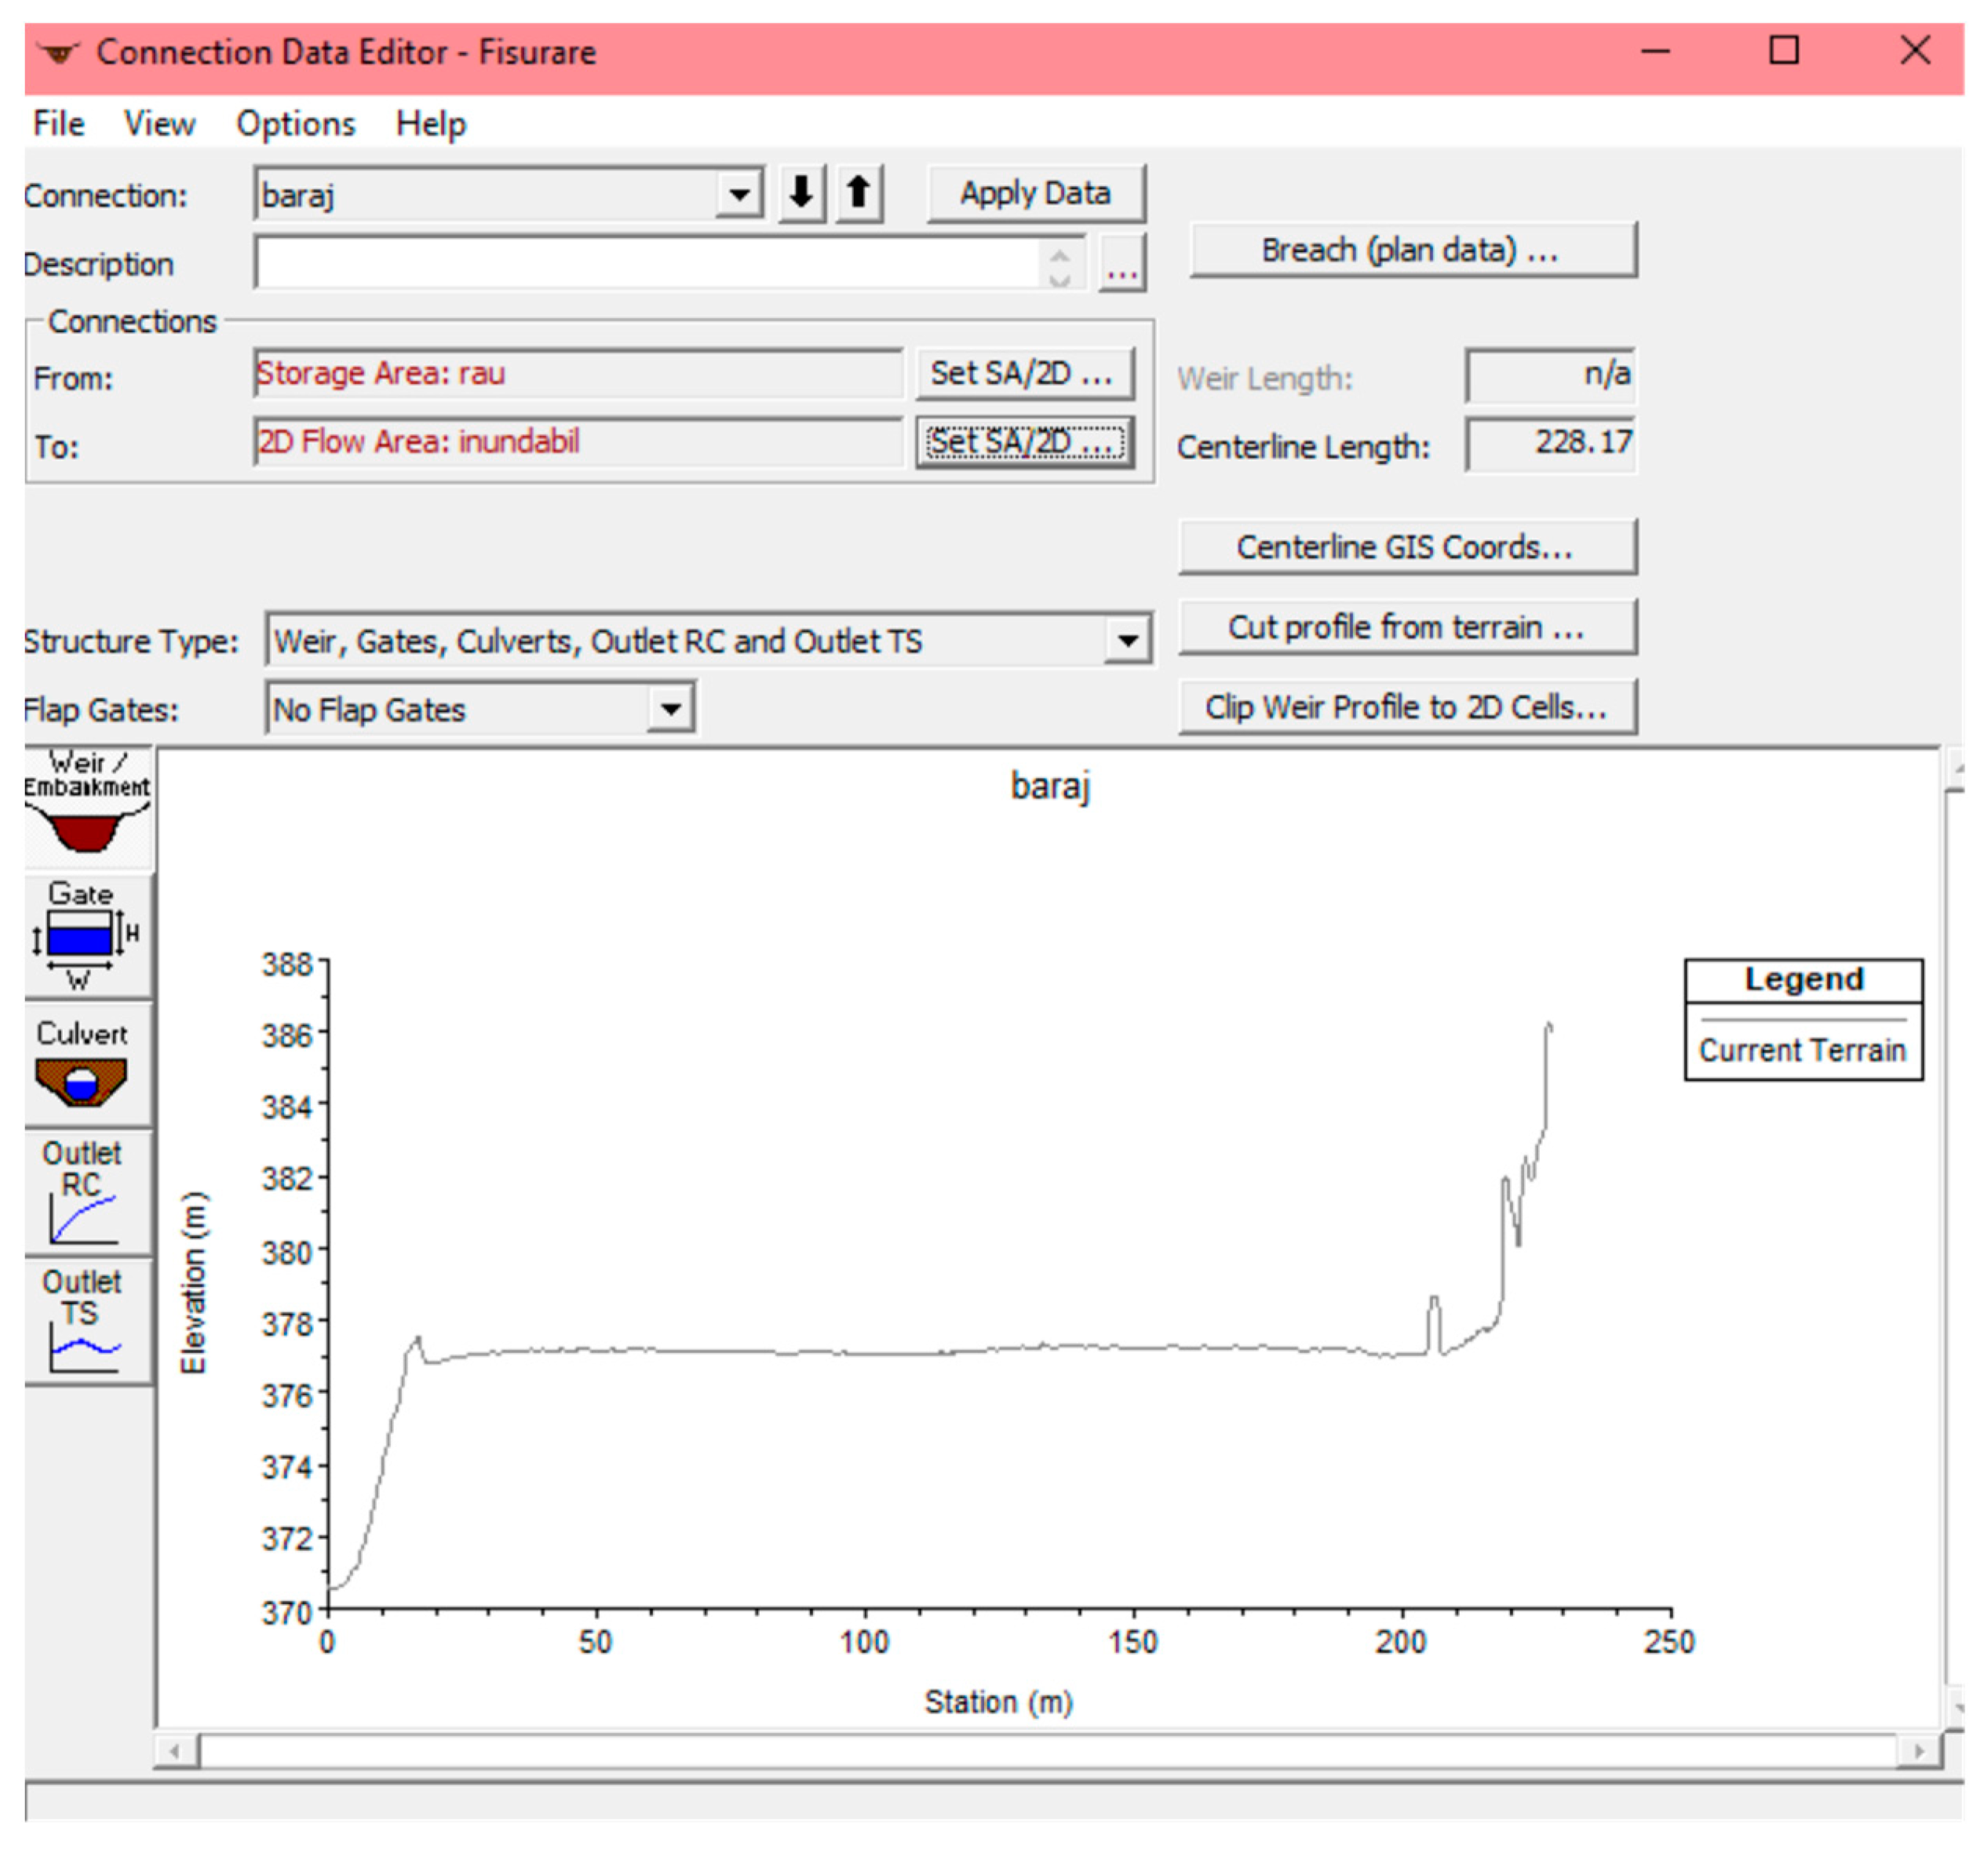Open the Outlet TS time series editor
Viewport: 1988px width, 1850px height.
[87, 1320]
